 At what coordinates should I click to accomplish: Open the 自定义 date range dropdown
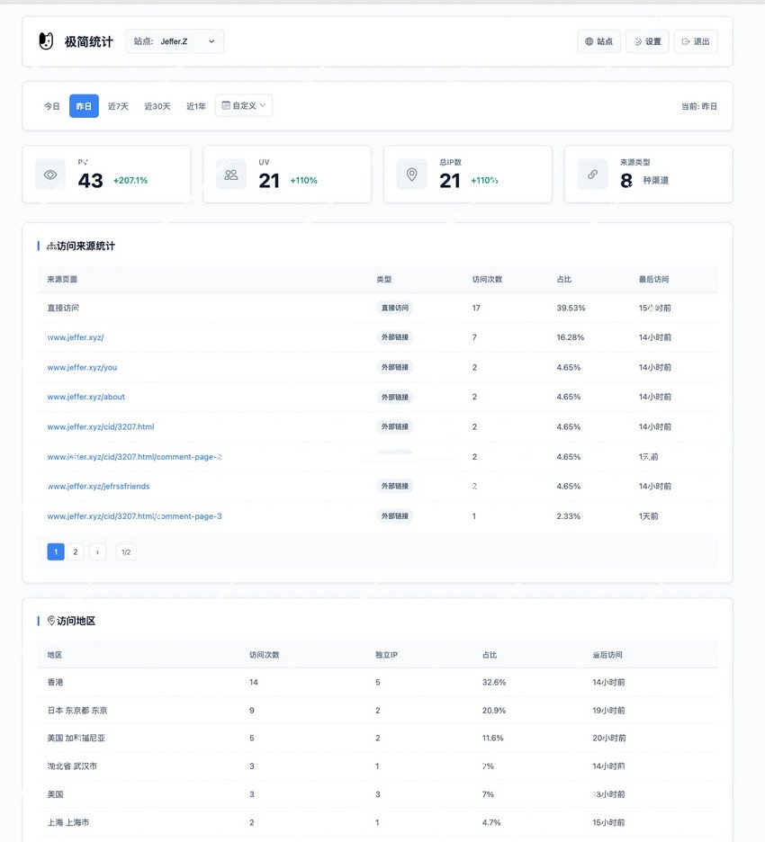[x=245, y=105]
